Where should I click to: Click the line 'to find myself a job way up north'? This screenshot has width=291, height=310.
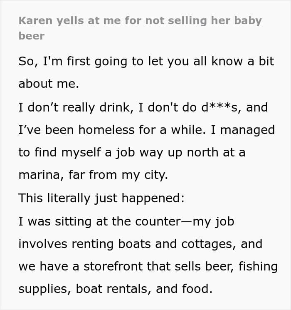pos(132,153)
